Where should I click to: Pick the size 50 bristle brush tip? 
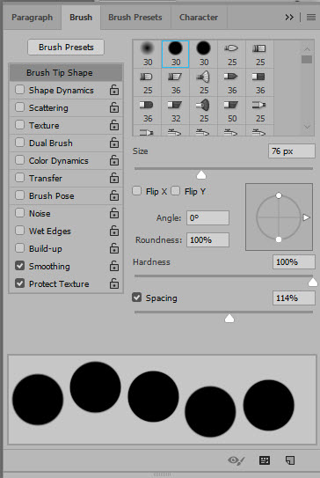coord(232,110)
